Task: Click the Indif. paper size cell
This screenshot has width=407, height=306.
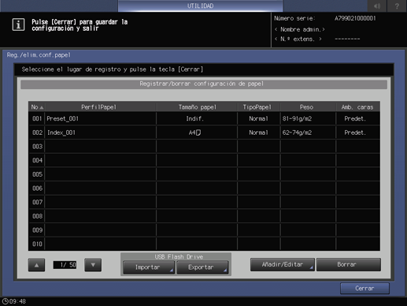Action: click(197, 118)
